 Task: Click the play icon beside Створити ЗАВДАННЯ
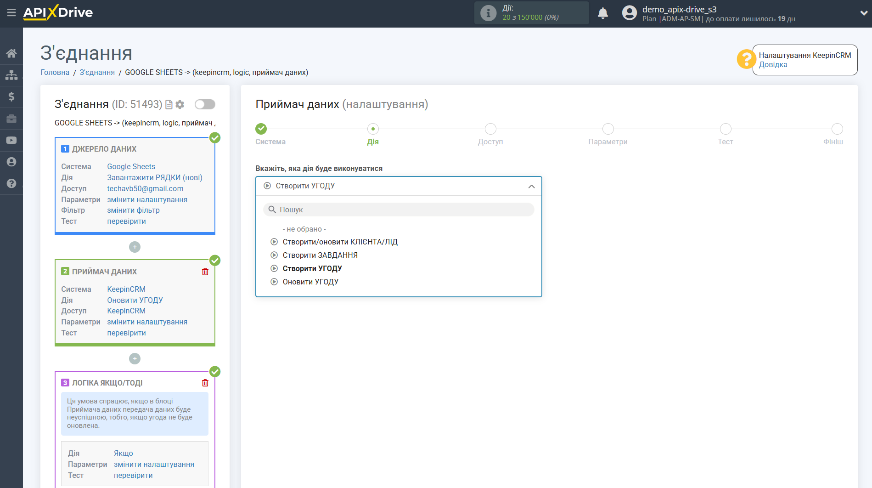tap(274, 255)
